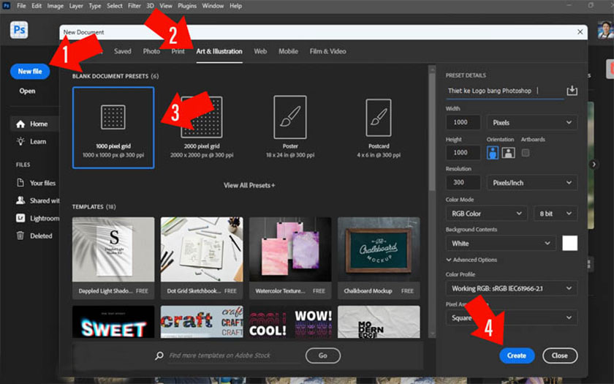Click the Close button in dialog

560,355
